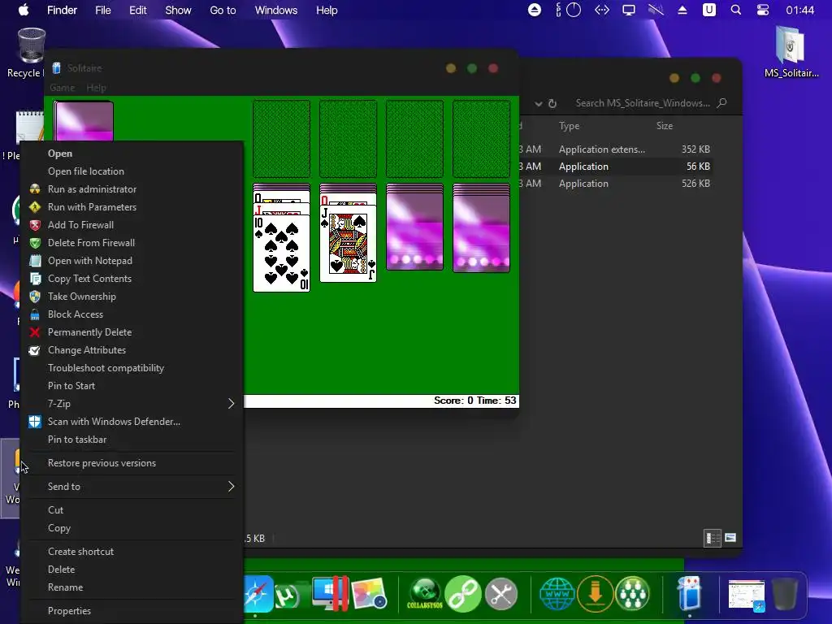Open the Recycle Bin desktop icon
This screenshot has width=832, height=624.
(x=30, y=53)
